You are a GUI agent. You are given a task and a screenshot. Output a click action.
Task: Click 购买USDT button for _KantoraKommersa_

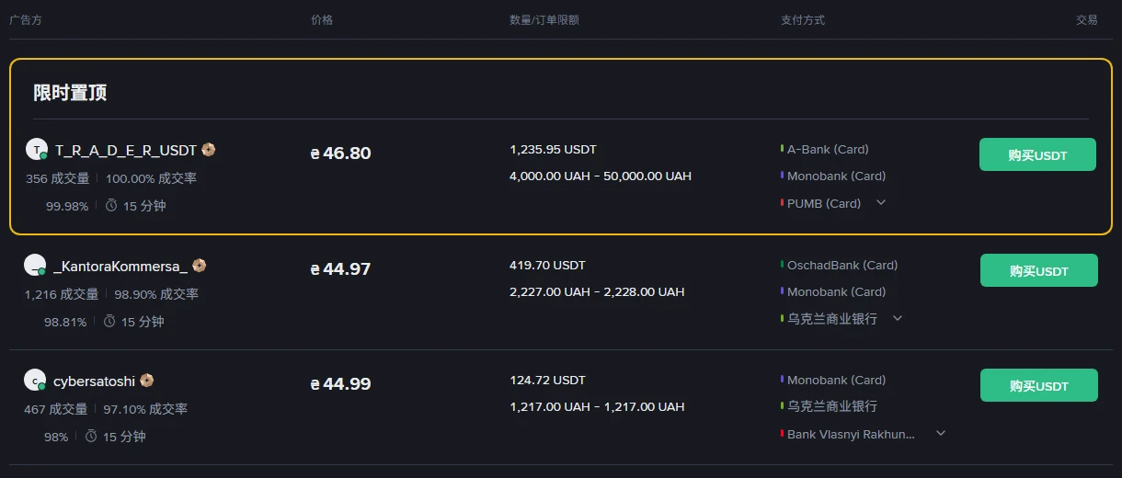coord(1039,270)
